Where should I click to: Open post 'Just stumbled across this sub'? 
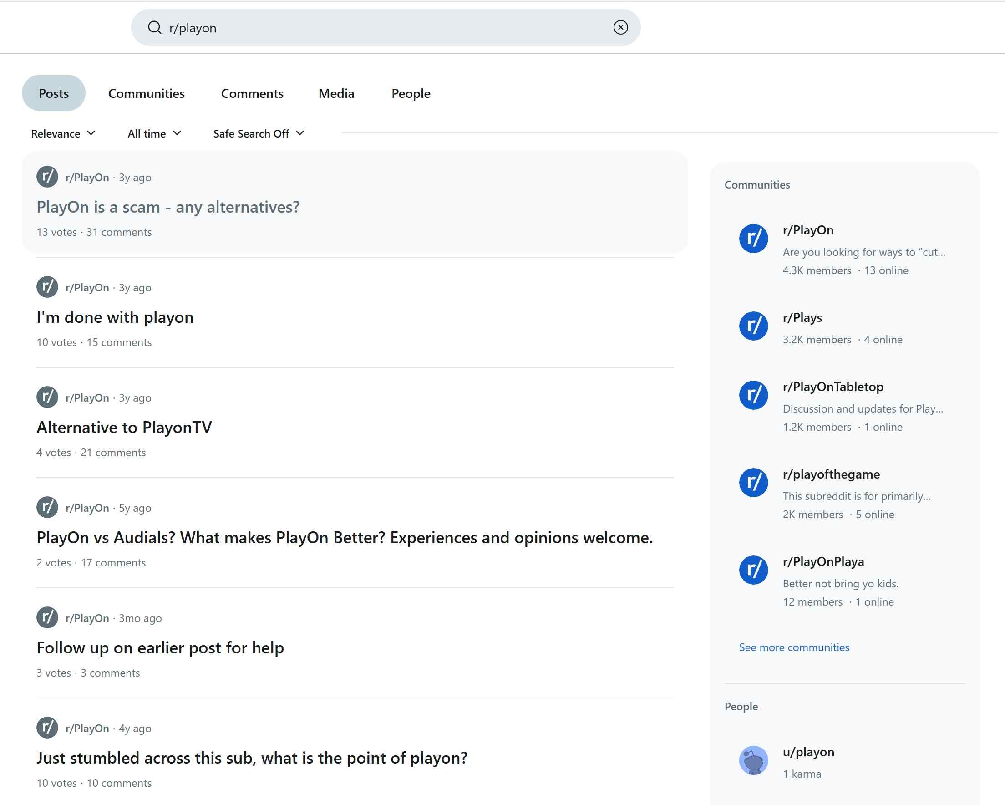click(252, 758)
